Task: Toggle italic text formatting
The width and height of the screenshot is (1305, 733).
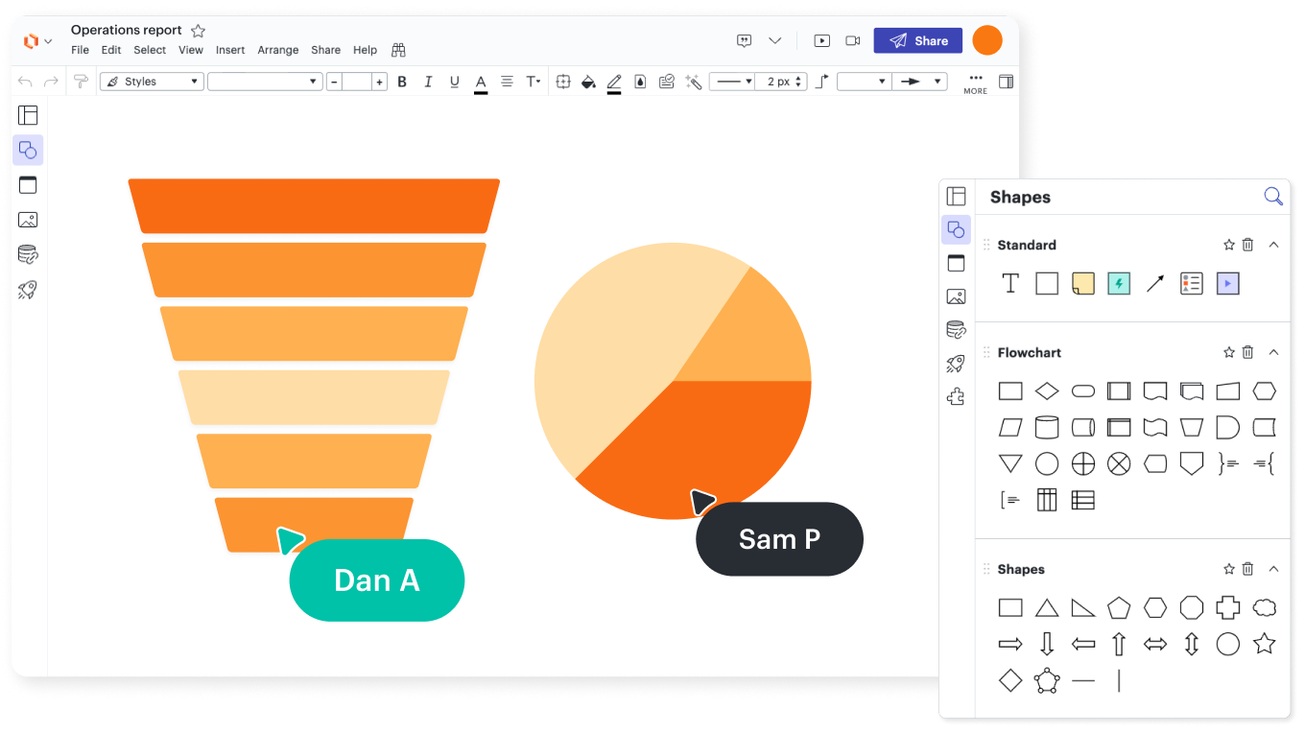Action: tap(428, 82)
